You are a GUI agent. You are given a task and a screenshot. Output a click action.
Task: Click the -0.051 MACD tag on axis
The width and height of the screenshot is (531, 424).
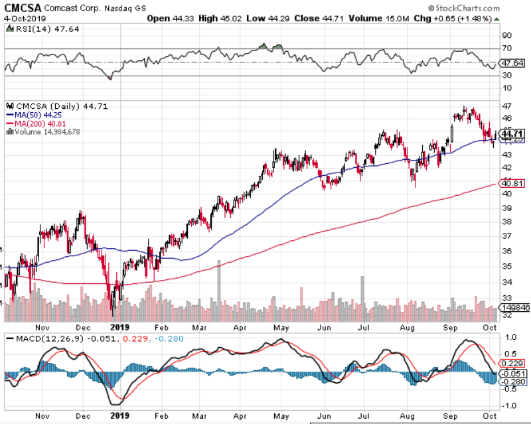(513, 374)
